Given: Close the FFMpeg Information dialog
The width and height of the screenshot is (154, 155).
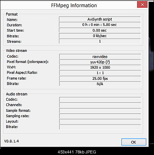Looking at the screenshot, I should (142, 5).
